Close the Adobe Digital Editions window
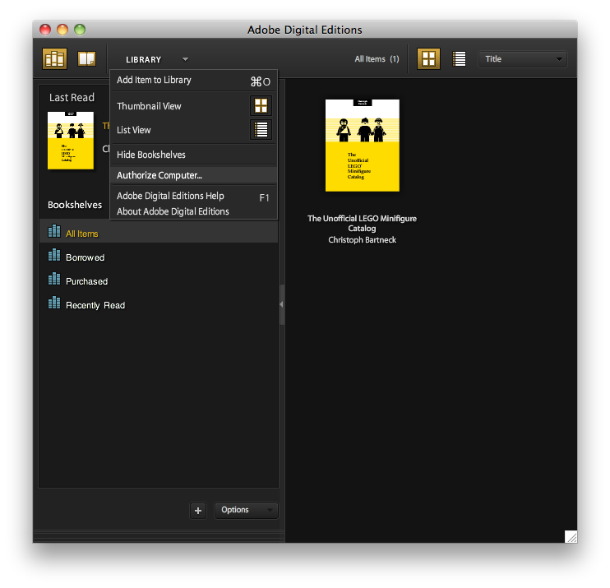The height and width of the screenshot is (588, 610). [45, 30]
